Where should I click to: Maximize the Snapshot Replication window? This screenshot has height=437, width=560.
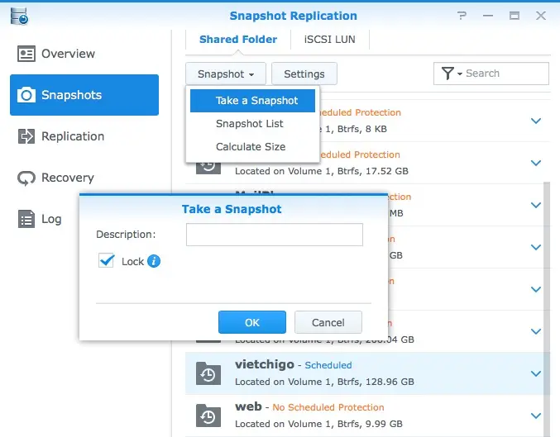515,16
